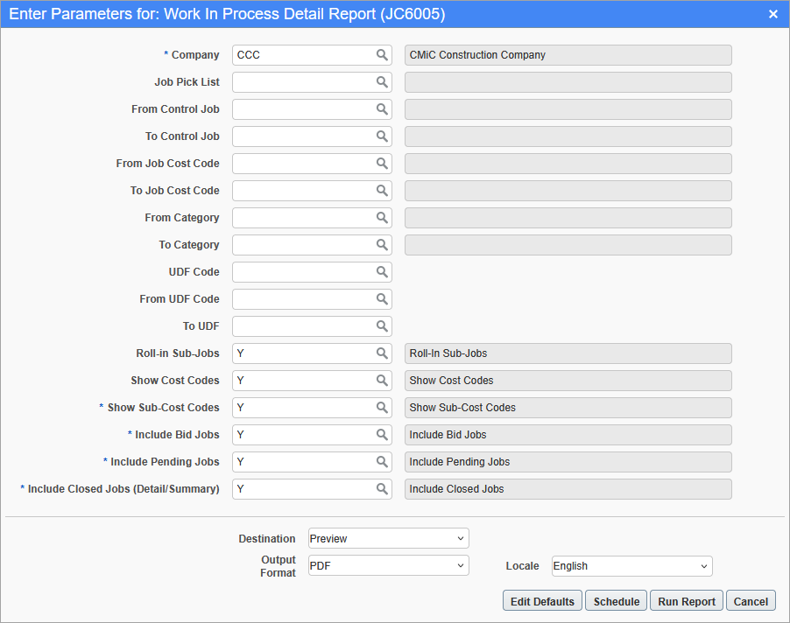Cancel the report parameters dialog
The image size is (790, 623).
[x=751, y=601]
